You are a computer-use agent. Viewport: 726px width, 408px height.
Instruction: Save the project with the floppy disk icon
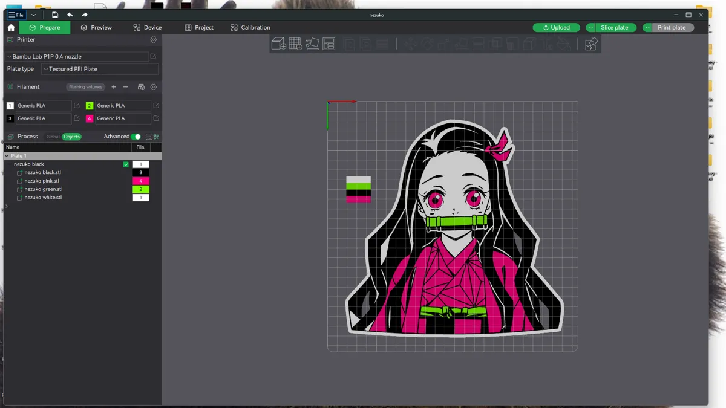coord(55,15)
